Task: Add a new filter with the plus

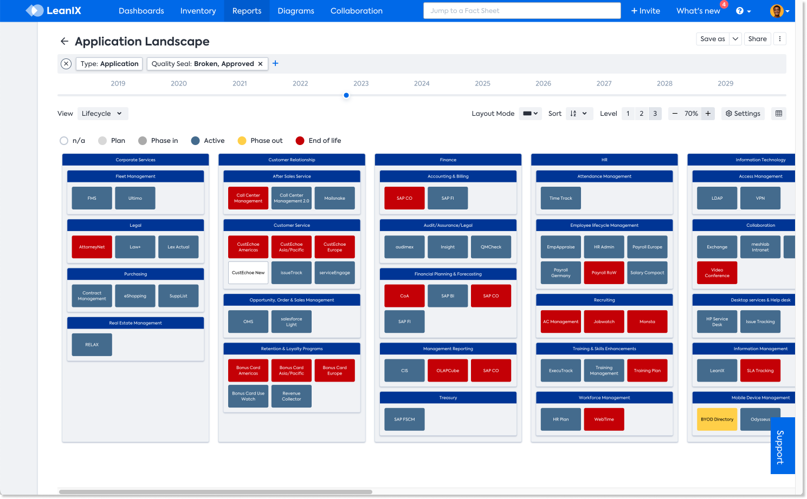Action: click(x=275, y=63)
